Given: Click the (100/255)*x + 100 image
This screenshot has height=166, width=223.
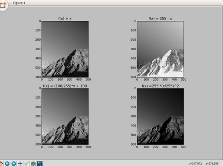Looking at the screenshot, I should [65, 117].
